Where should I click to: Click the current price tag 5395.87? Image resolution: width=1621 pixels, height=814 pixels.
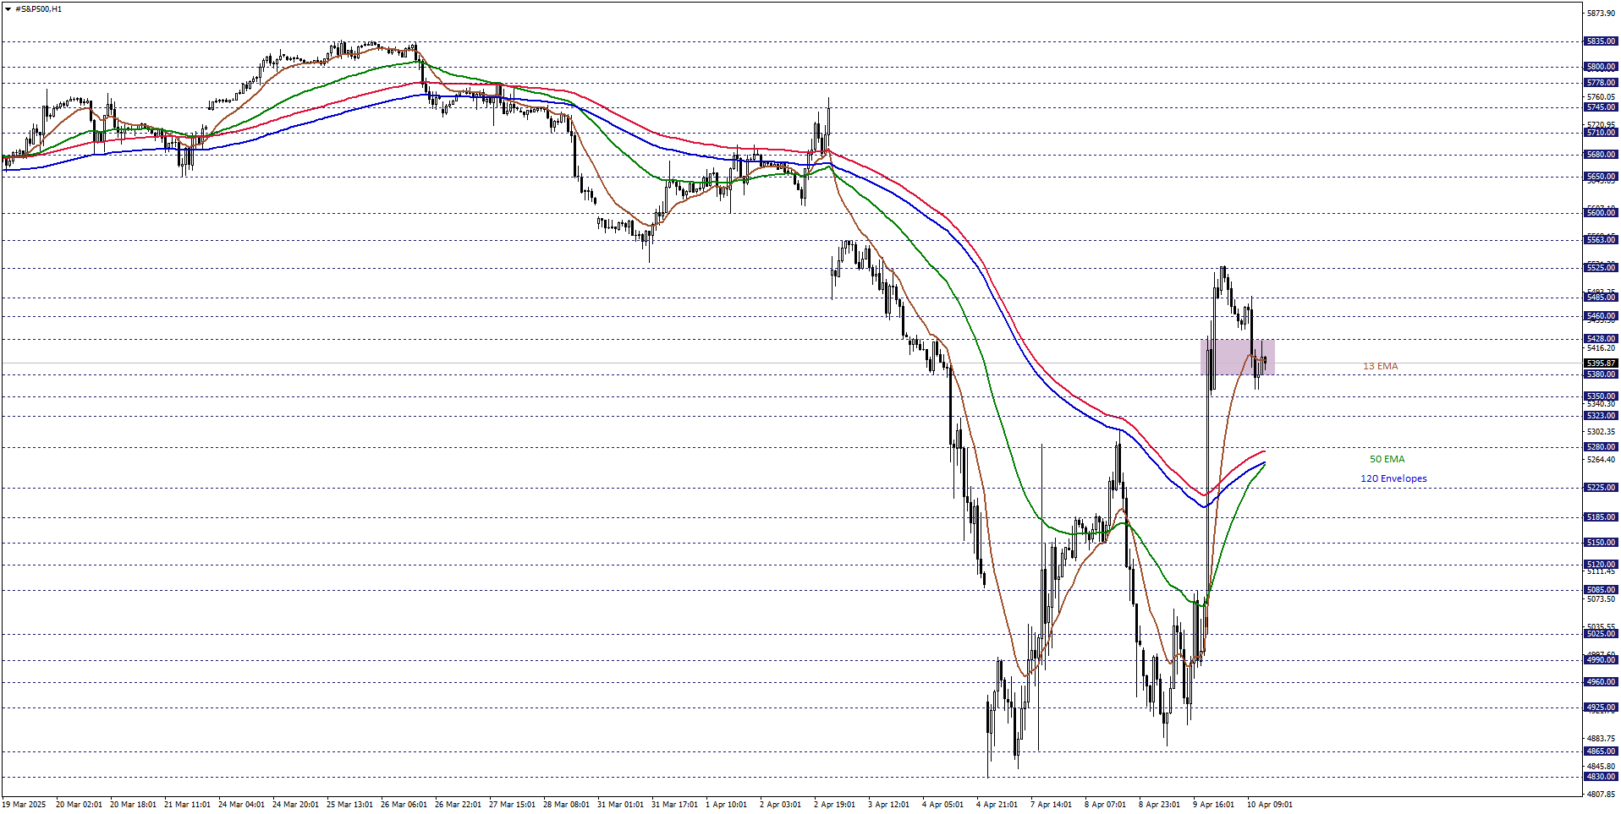pos(1601,363)
